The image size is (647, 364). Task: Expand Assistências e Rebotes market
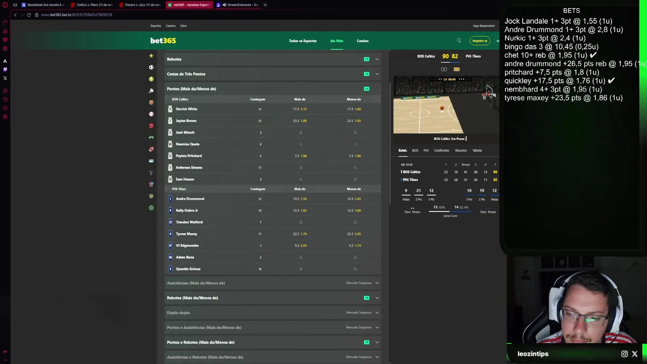[273, 357]
